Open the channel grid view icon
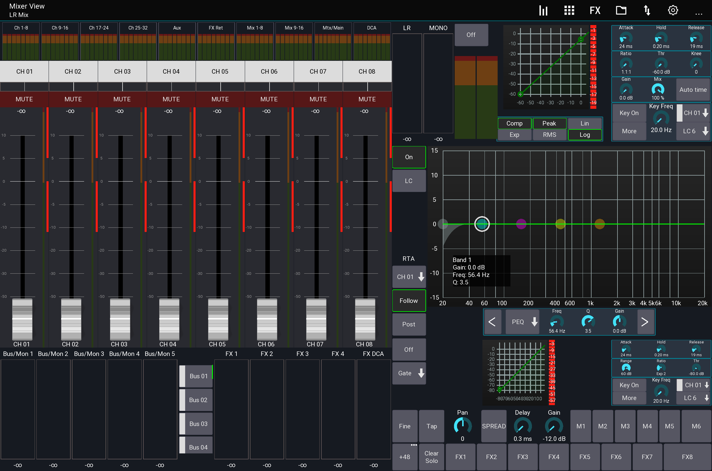 [x=569, y=10]
